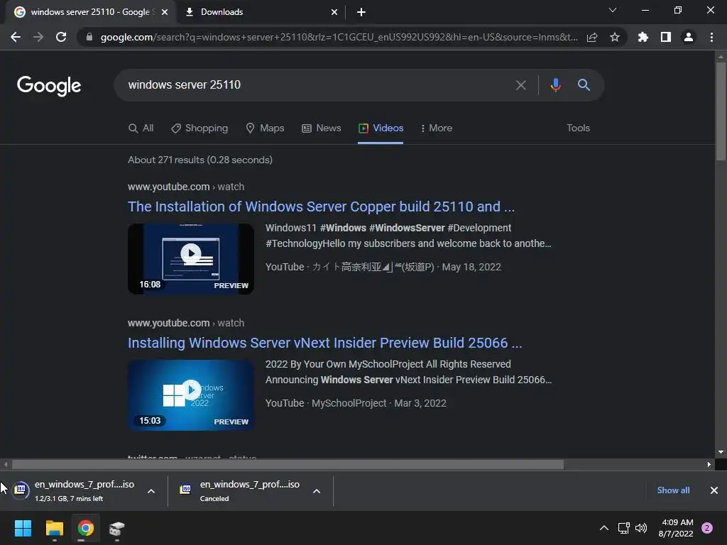Expand options for the downloading iso file
Screen dimensions: 727x545
(151, 491)
